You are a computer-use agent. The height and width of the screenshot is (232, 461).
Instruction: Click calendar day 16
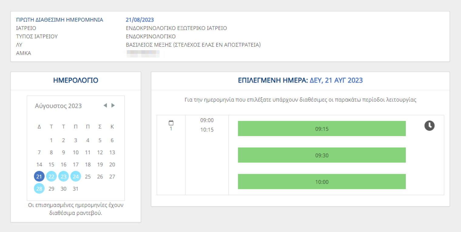pos(63,164)
